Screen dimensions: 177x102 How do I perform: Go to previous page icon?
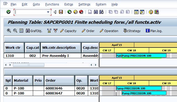click(116, 12)
